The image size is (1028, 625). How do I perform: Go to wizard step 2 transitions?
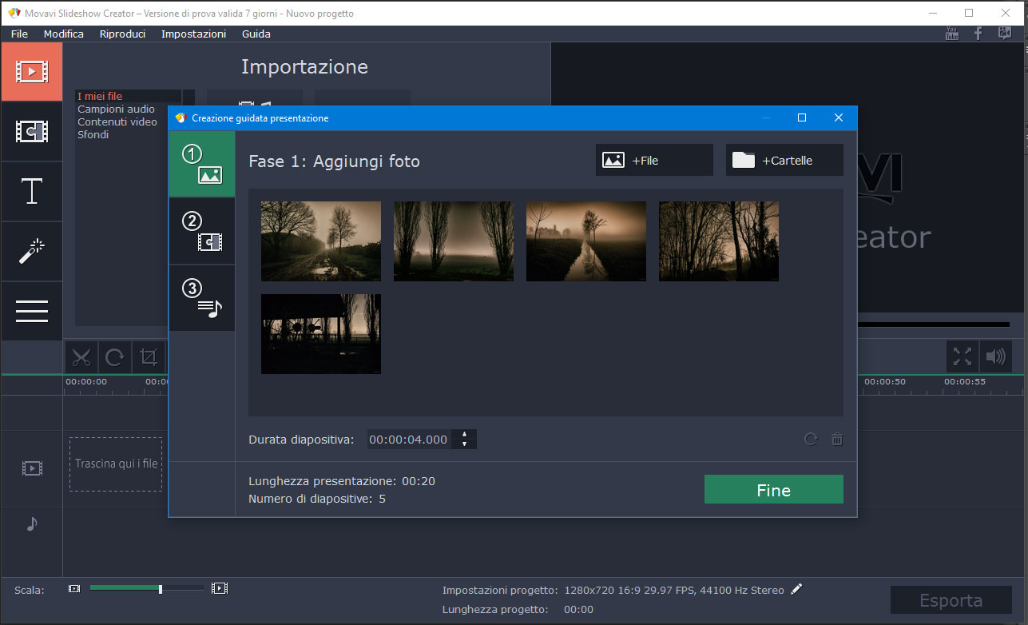pos(202,232)
